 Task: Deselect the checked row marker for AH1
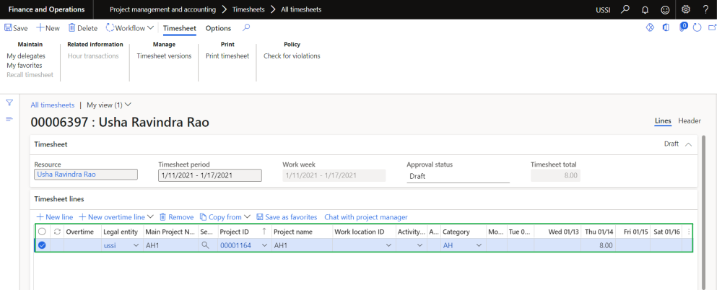(x=42, y=245)
